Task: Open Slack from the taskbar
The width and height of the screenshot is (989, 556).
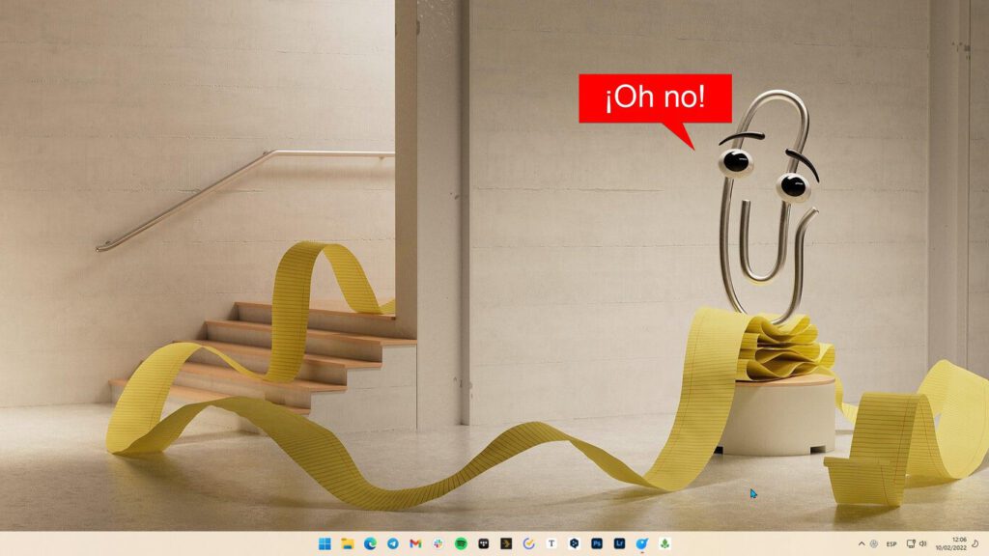Action: (x=437, y=542)
